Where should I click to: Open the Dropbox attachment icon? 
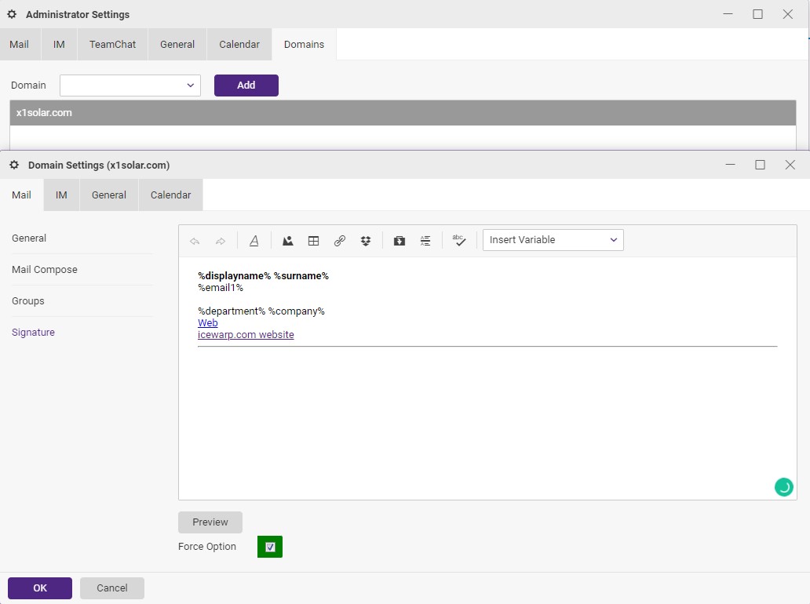[x=366, y=241]
